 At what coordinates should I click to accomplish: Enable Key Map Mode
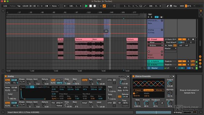175,6
